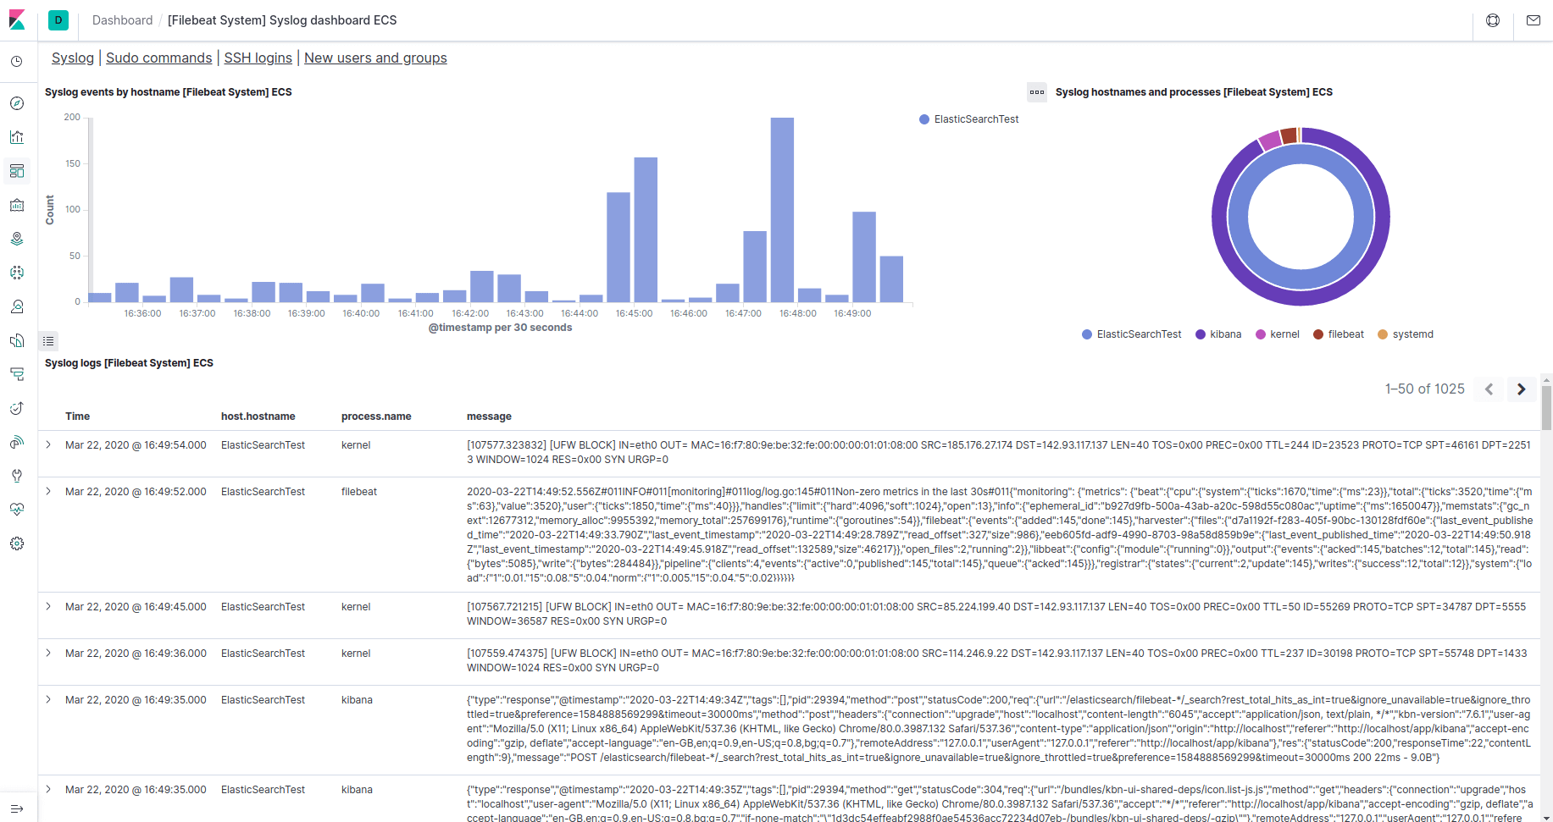The image size is (1553, 822).
Task: Click the outer purple kibana donut ring
Action: click(1301, 298)
